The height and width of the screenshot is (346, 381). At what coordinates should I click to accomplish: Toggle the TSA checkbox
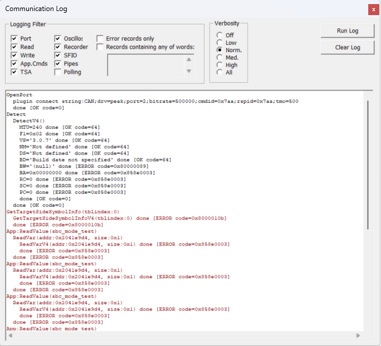[x=14, y=72]
